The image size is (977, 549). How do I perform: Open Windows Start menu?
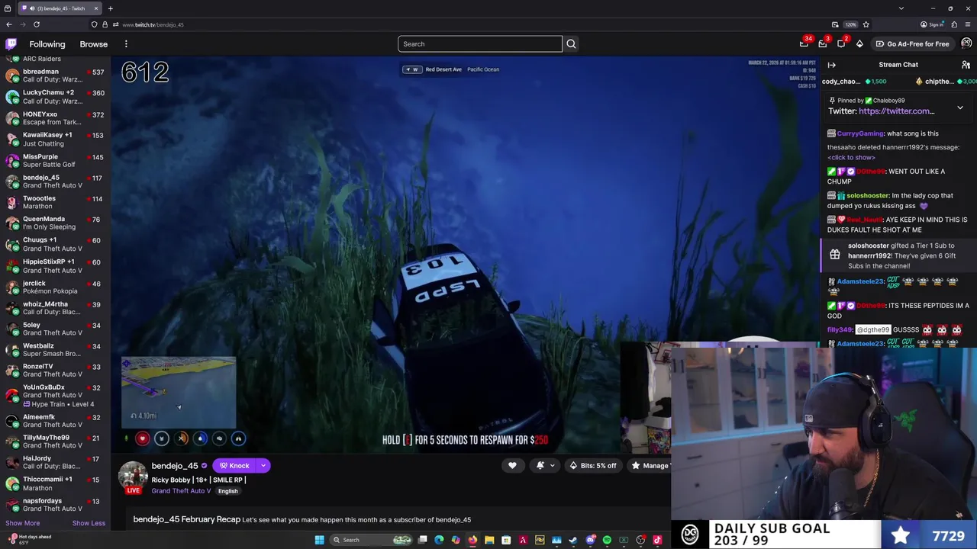(x=319, y=540)
